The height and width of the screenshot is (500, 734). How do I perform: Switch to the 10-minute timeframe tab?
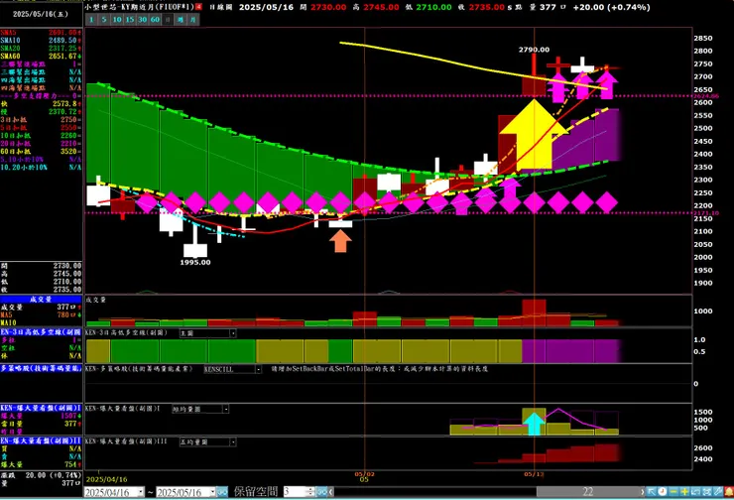117,20
